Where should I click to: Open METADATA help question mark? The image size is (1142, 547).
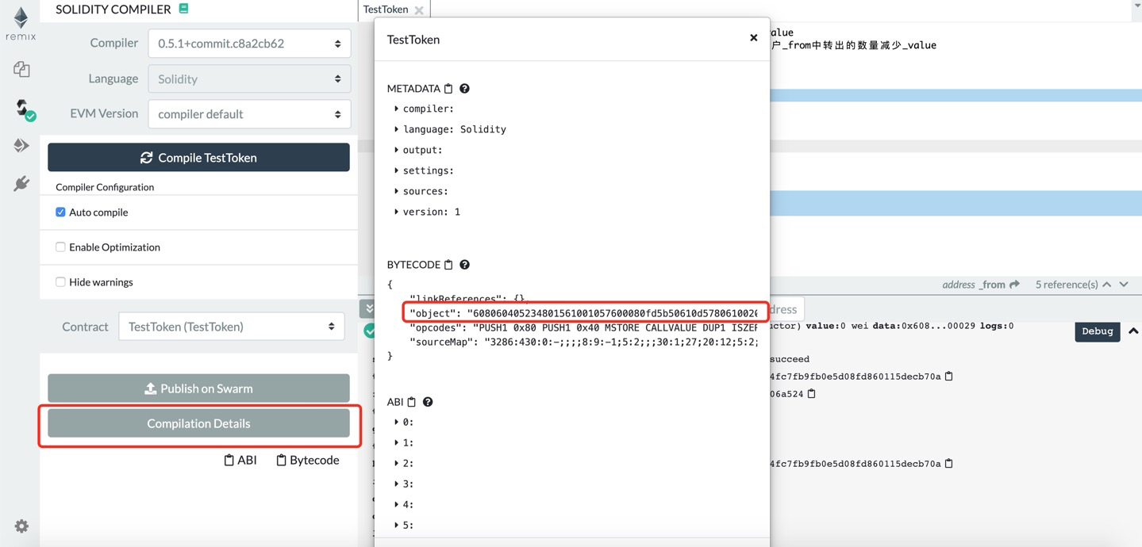coord(464,89)
